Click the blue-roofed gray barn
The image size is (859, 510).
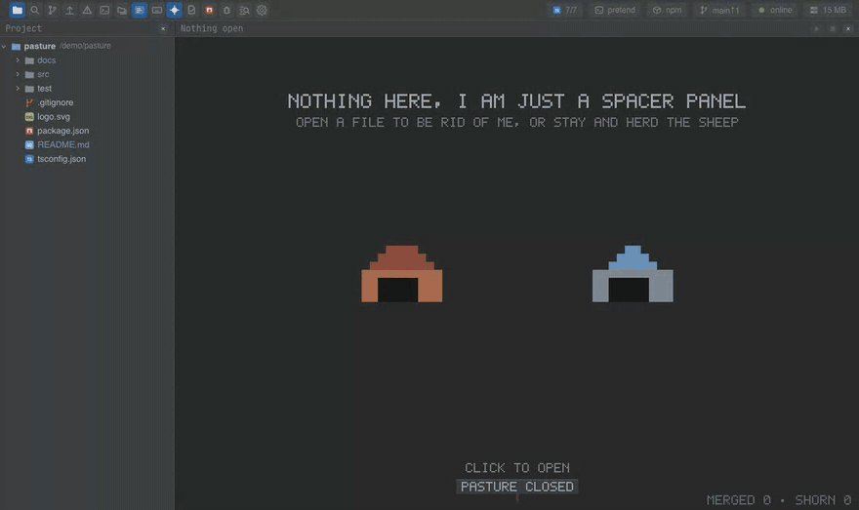[633, 274]
